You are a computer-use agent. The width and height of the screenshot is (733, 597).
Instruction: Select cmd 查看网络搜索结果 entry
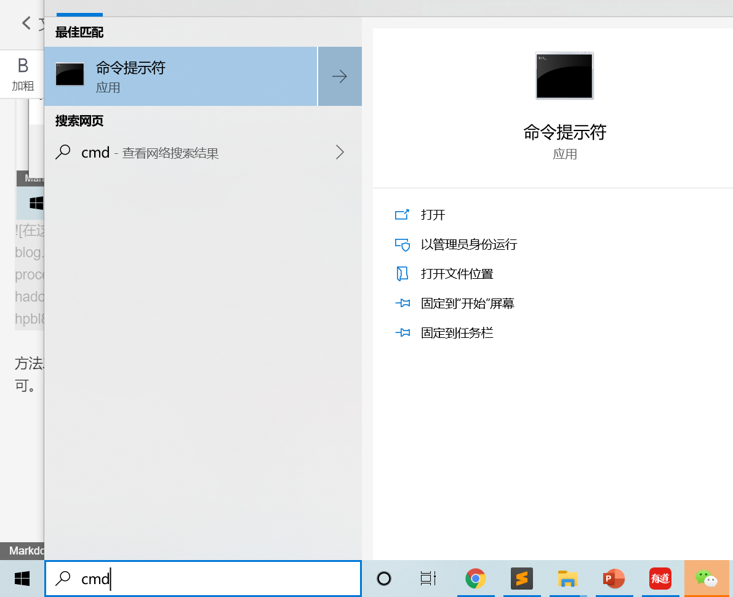pyautogui.click(x=203, y=153)
